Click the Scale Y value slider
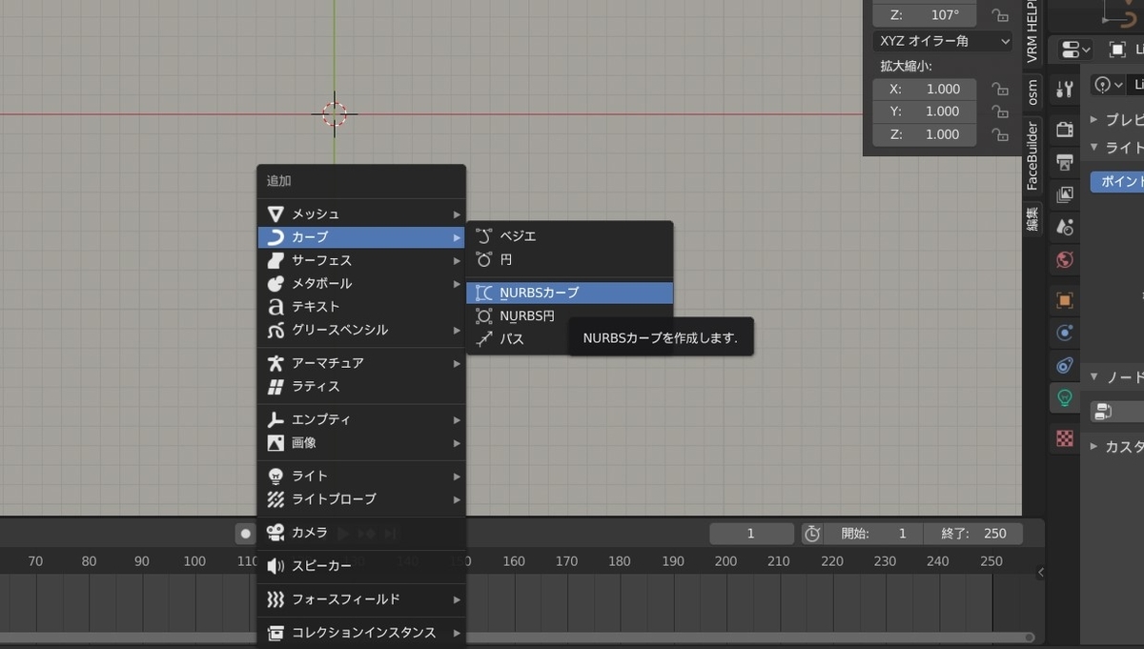This screenshot has height=649, width=1144. 924,112
